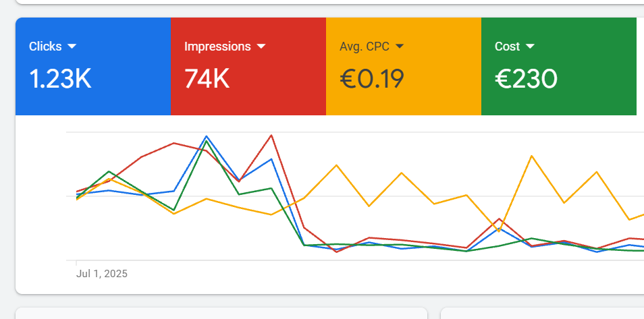The image size is (644, 319).
Task: Click the 74K impressions value
Action: pos(207,79)
